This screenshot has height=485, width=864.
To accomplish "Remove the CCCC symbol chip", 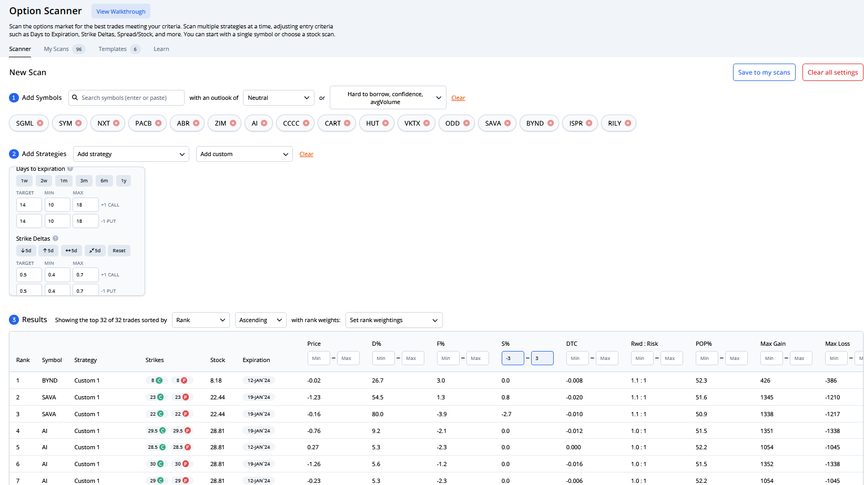I will (x=306, y=123).
